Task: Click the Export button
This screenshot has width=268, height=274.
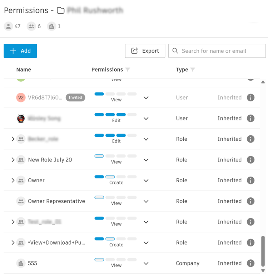Action: click(145, 51)
